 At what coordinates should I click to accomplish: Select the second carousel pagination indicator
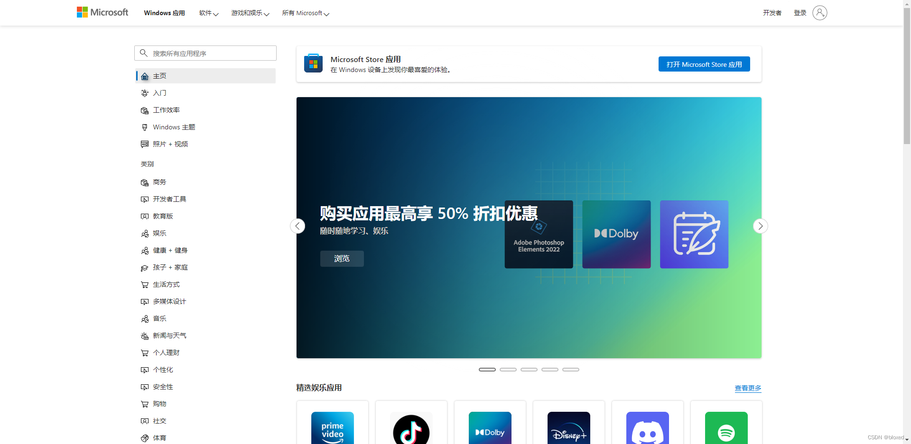point(508,369)
